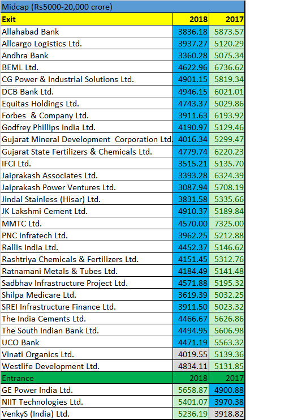Screen dimensions: 289x420
Task: Select Jindal Stainless (Hisar) Ltd. cell
Action: (x=87, y=199)
